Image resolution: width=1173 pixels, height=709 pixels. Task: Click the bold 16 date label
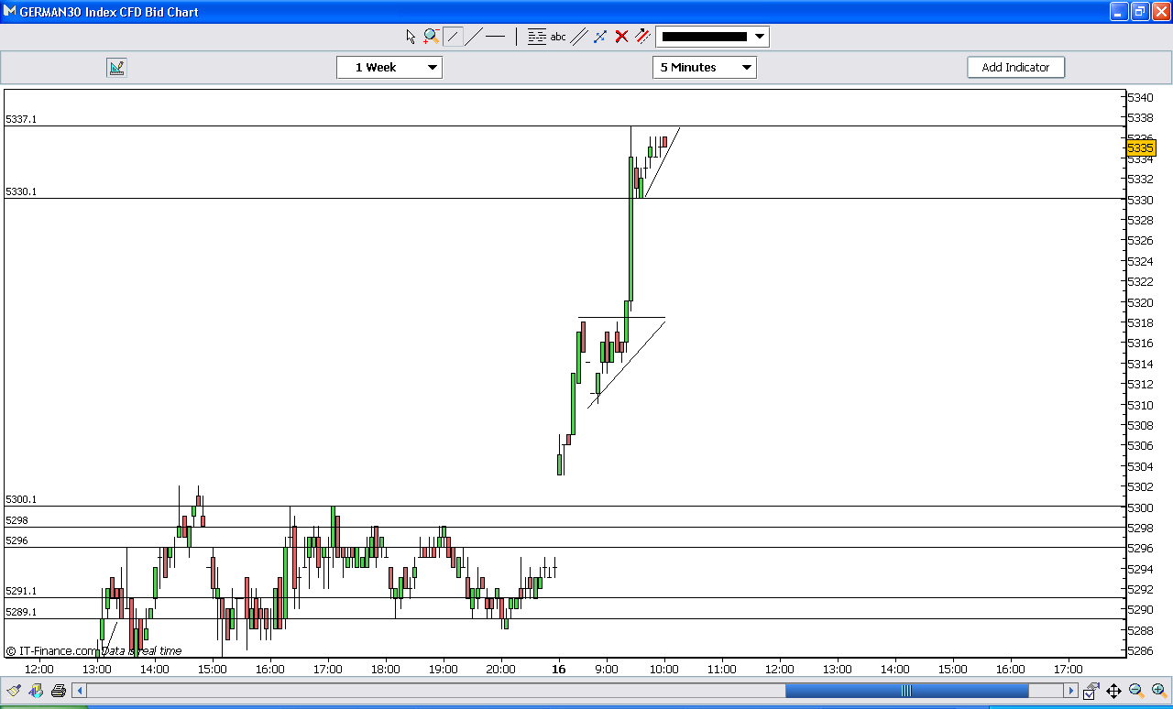(559, 670)
